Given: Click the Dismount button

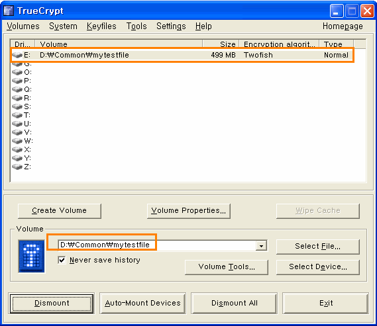Looking at the screenshot, I should pos(52,303).
